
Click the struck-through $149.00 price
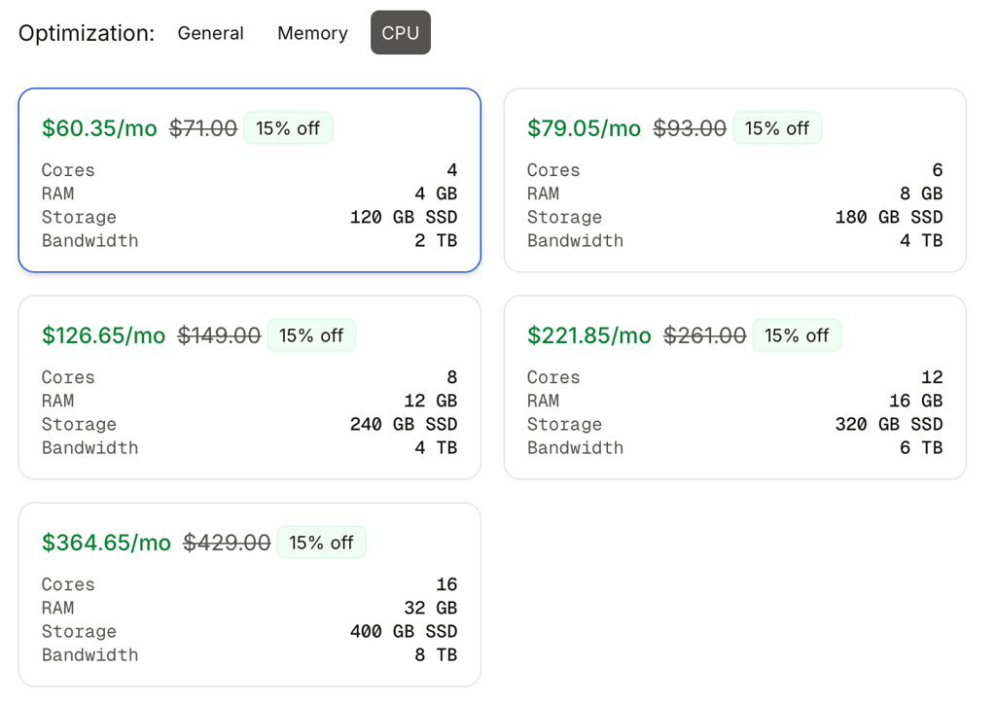coord(219,335)
